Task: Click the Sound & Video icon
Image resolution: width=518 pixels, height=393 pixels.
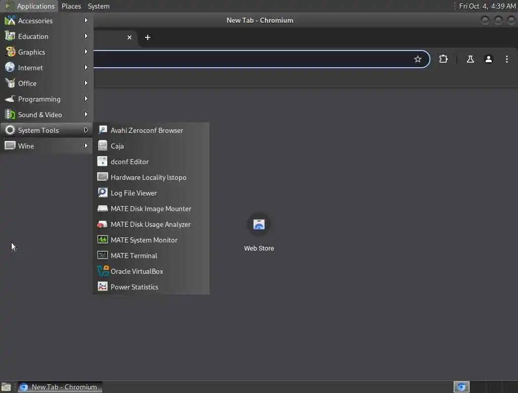Action: 10,115
